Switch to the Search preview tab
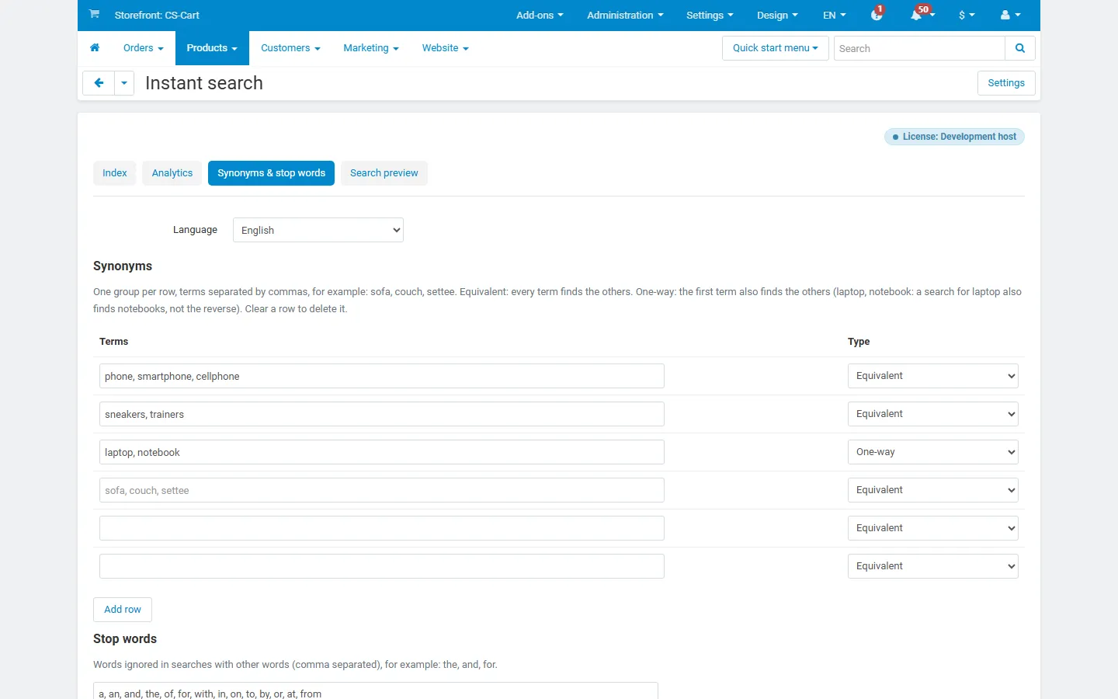1118x699 pixels. click(384, 173)
